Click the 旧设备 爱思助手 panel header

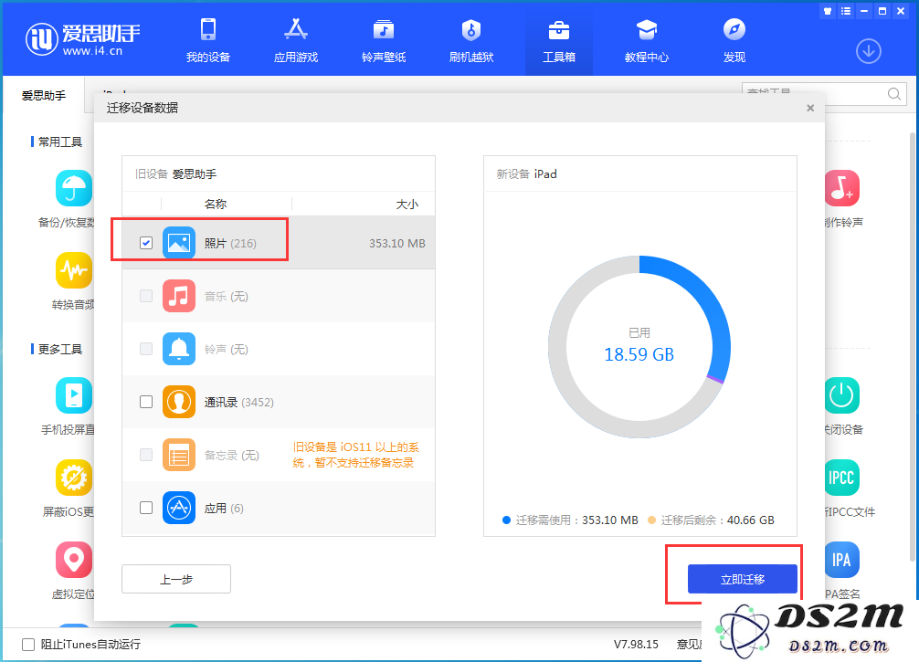pos(279,174)
